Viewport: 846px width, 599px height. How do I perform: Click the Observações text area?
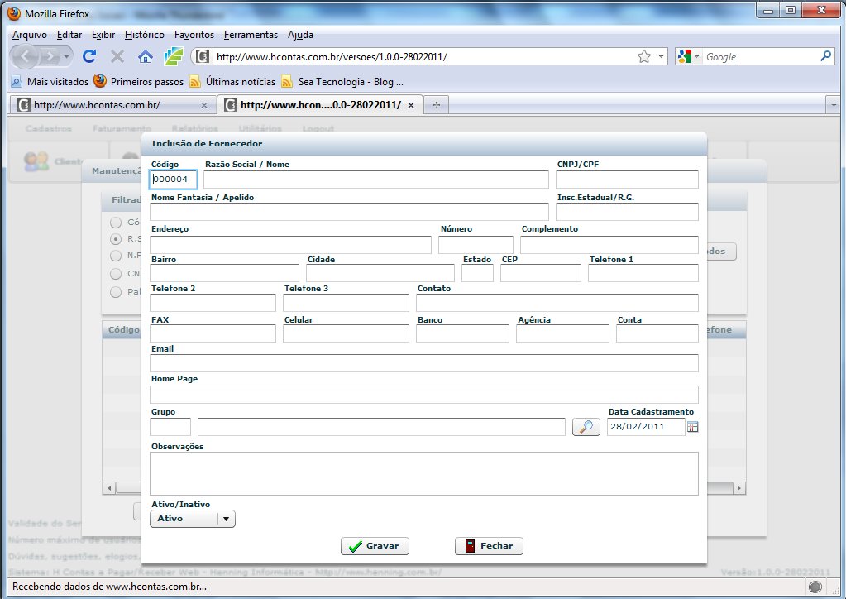(x=424, y=474)
